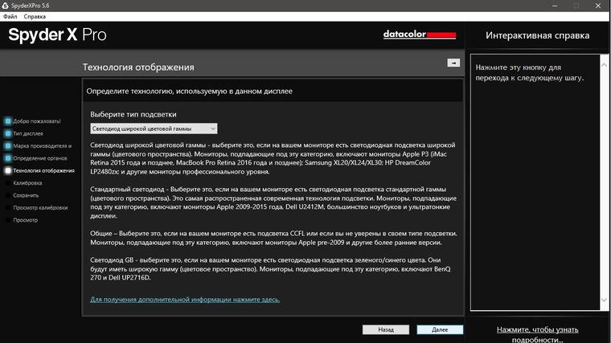611x343 pixels.
Task: Select the 'Сохранить' step
Action: [26, 195]
